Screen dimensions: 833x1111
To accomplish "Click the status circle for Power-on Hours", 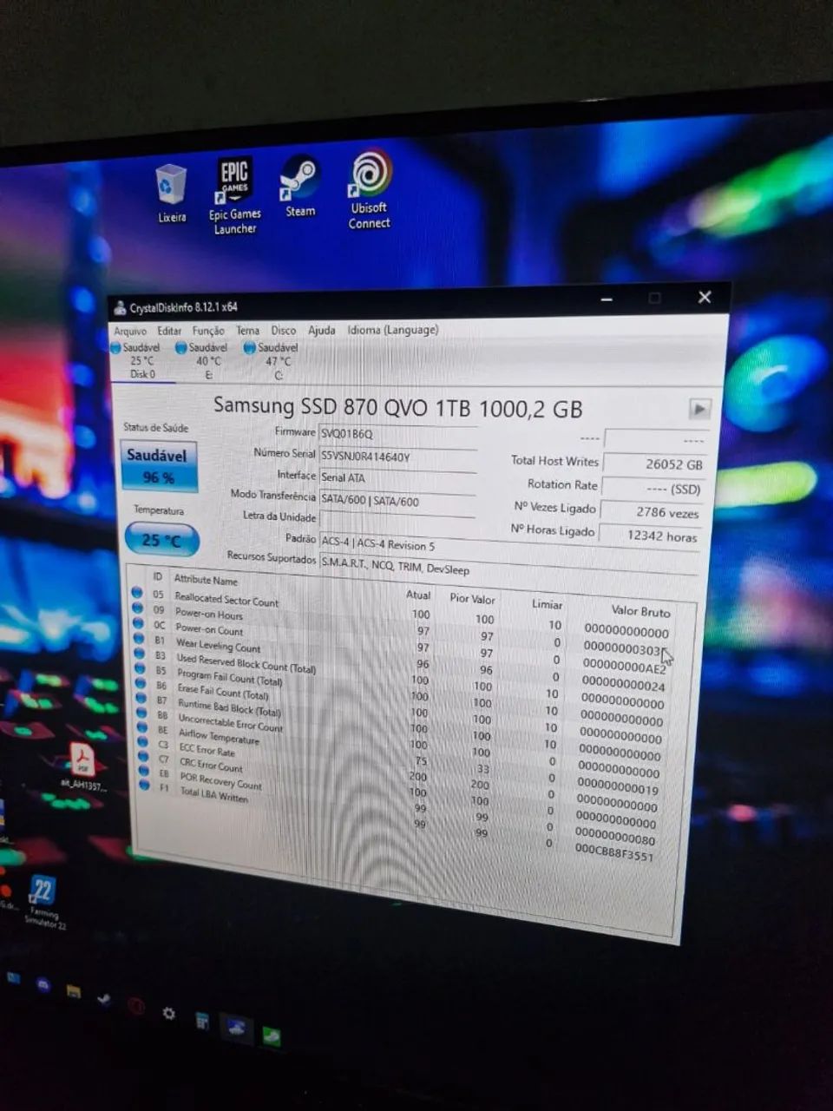I will (x=137, y=608).
